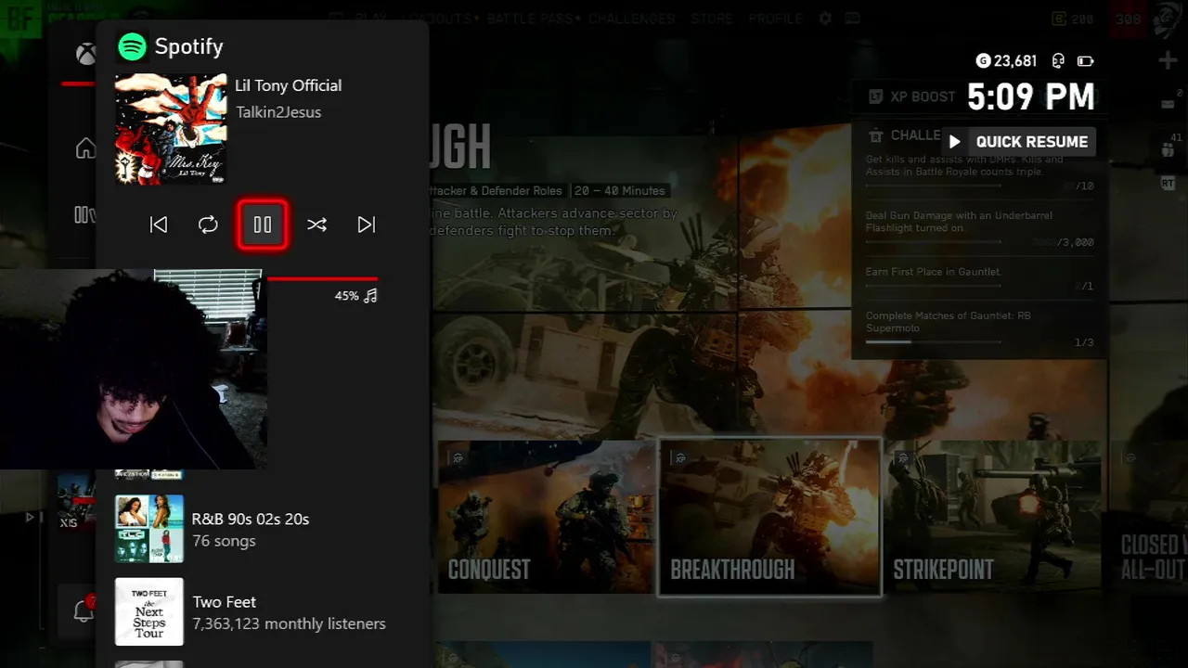Image resolution: width=1188 pixels, height=668 pixels.
Task: Open game settings gear icon
Action: [x=824, y=19]
